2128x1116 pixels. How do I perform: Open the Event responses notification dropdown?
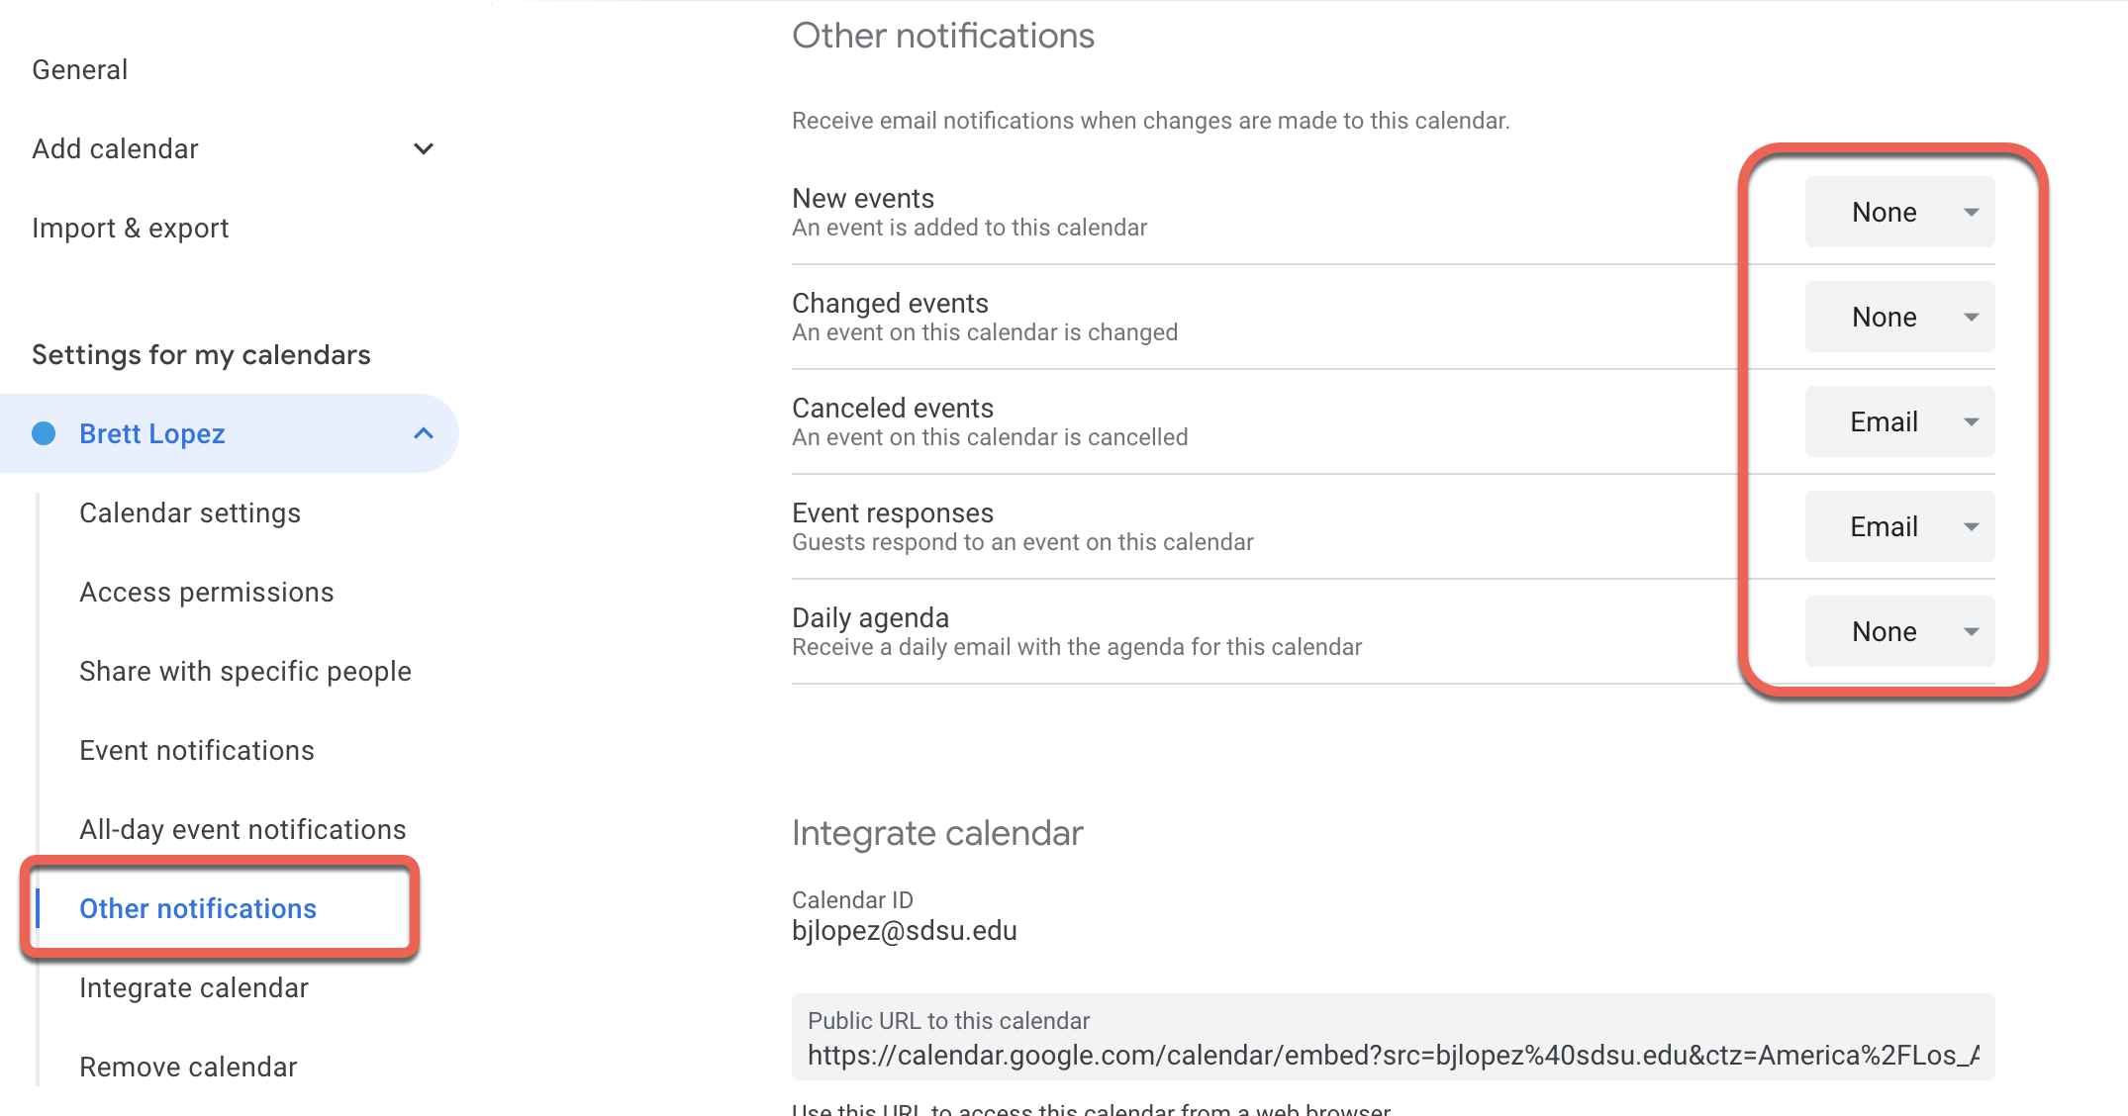[1898, 526]
